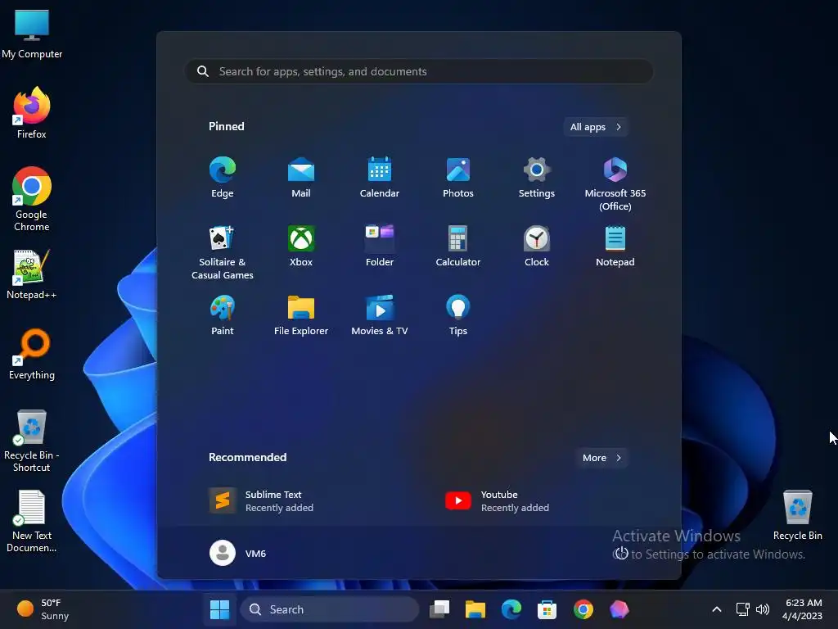Select the Notepad++ desktop shortcut

point(32,274)
